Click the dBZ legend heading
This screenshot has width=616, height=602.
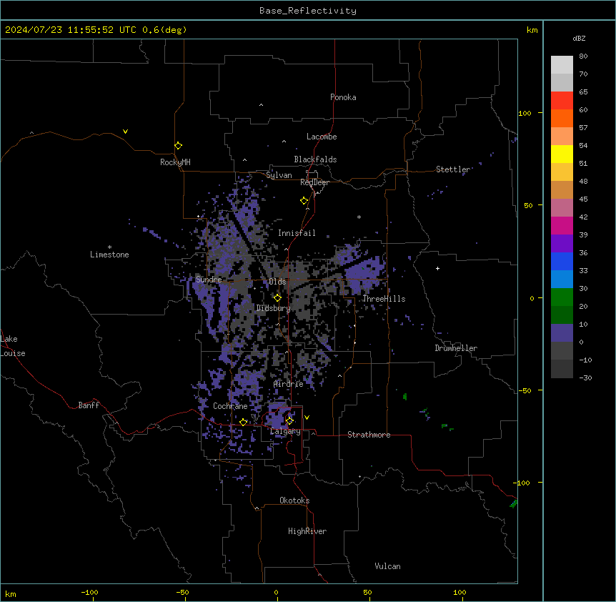pos(579,38)
